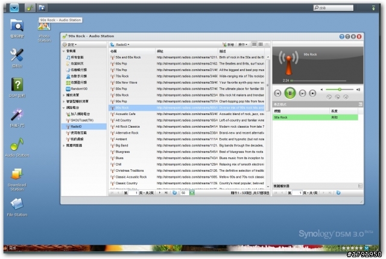Open the items-per-page combo box arrow
Viewport: 386px width, 259px height.
click(x=192, y=193)
